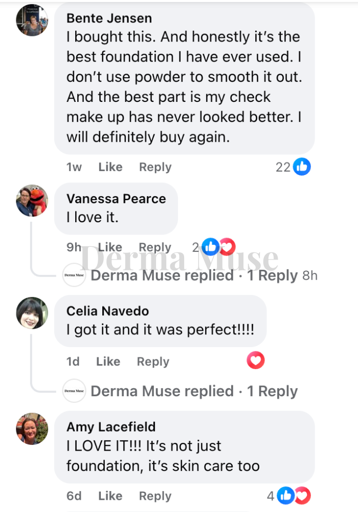Expand Derma Muse reply under Celia Navedo

tap(194, 391)
